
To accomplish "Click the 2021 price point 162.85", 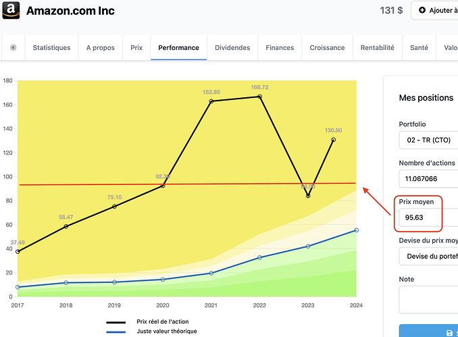I will (x=211, y=101).
